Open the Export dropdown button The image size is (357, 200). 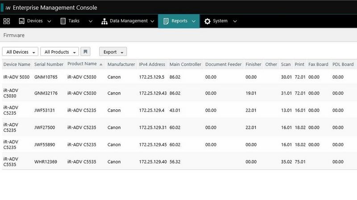113,52
